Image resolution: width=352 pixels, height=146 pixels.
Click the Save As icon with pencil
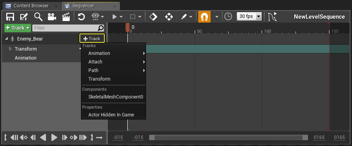[24, 17]
